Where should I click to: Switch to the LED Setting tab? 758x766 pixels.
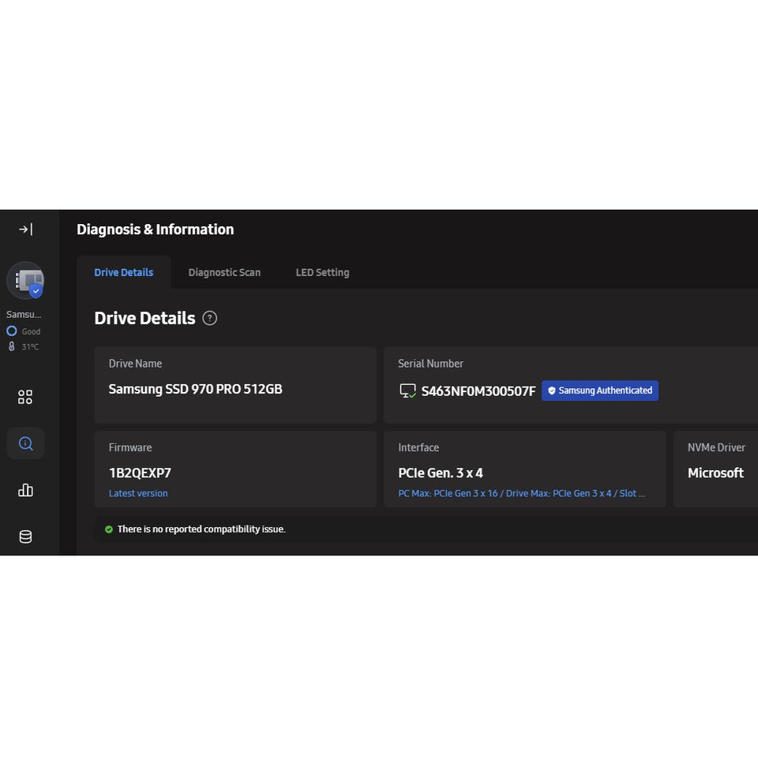pos(322,273)
